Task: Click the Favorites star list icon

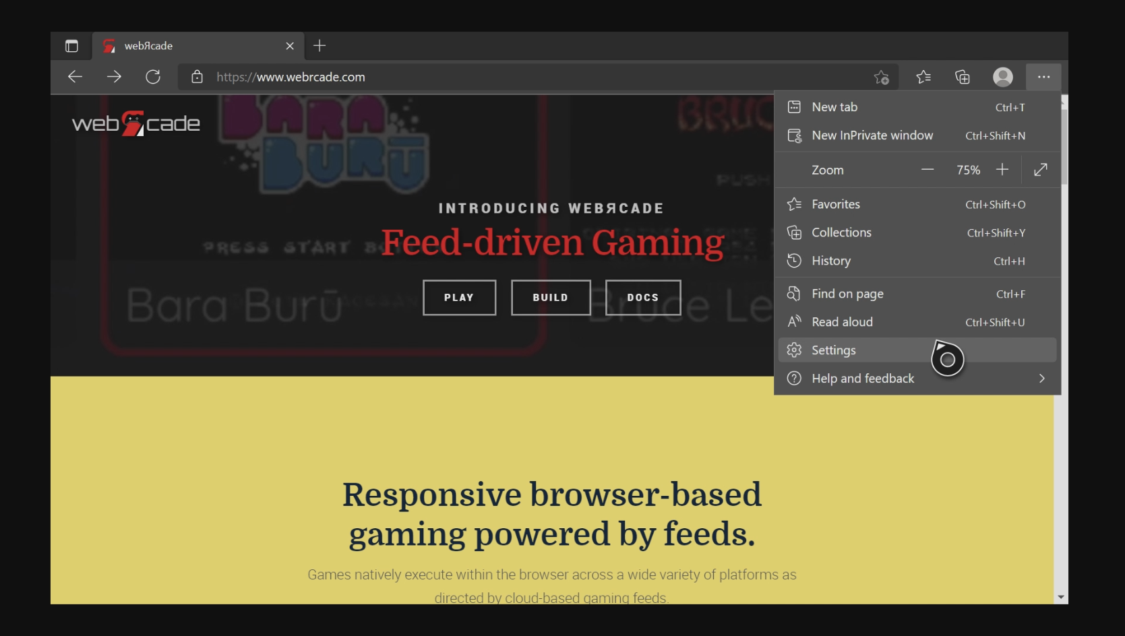Action: point(923,77)
